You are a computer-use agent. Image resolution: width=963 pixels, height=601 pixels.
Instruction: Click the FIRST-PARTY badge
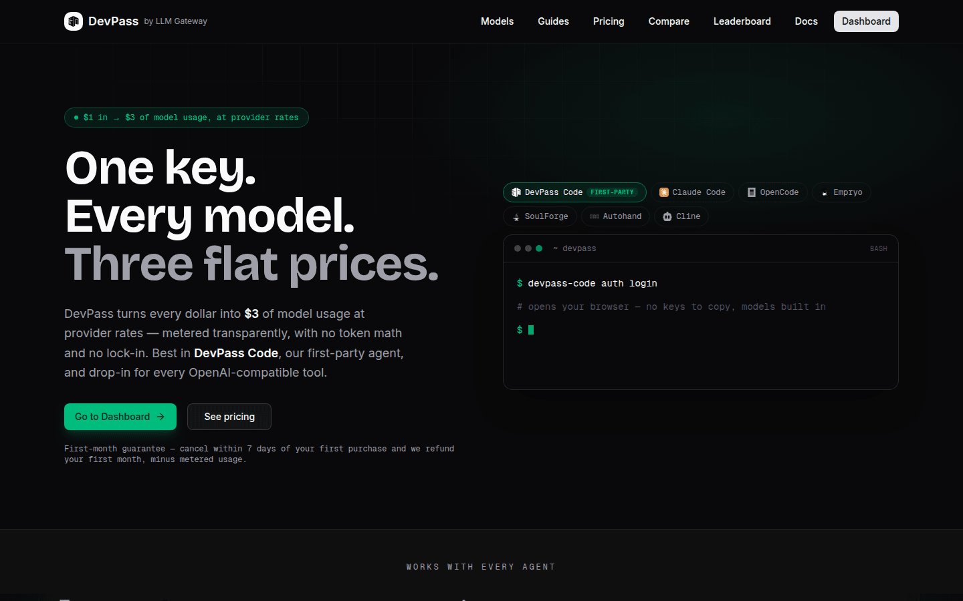612,192
